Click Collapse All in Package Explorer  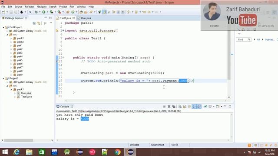point(34,23)
